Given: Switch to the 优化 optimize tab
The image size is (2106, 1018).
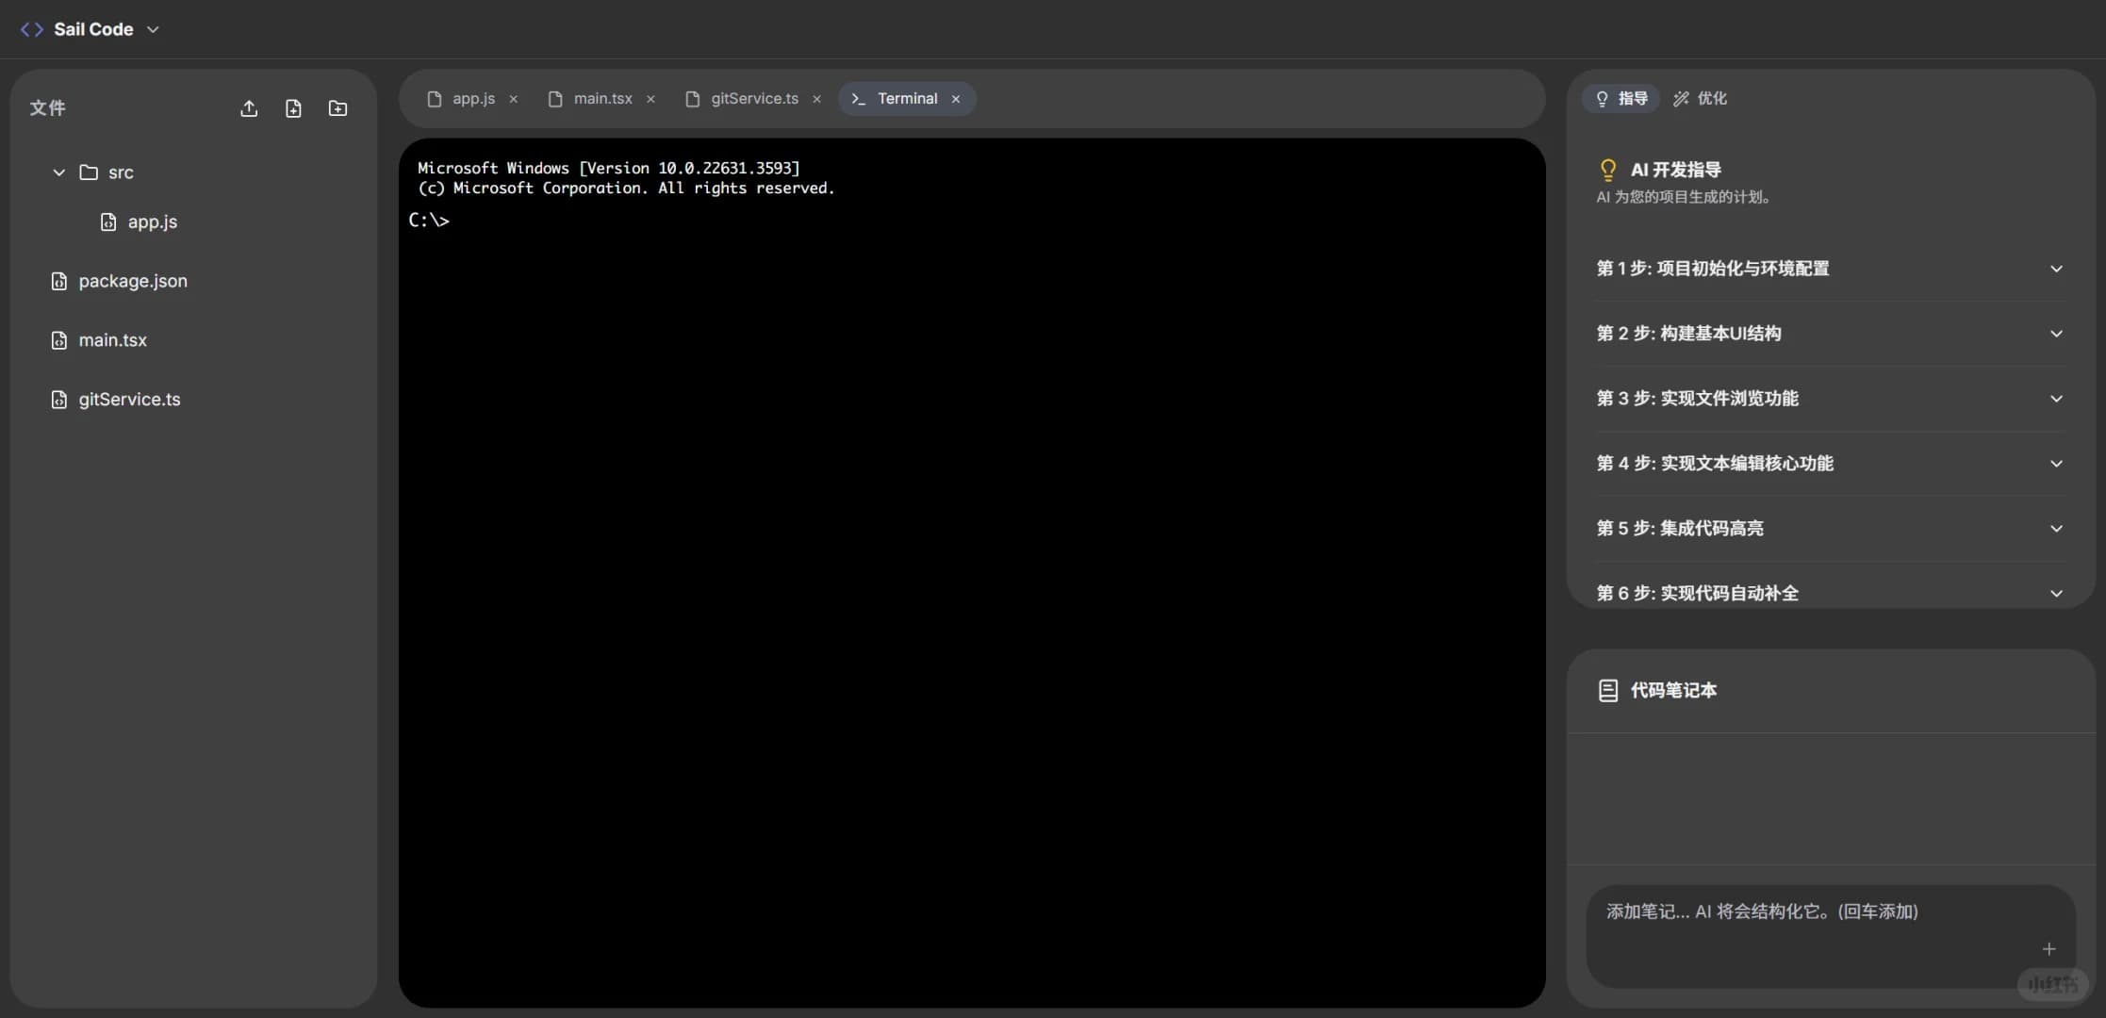Looking at the screenshot, I should click(1700, 99).
